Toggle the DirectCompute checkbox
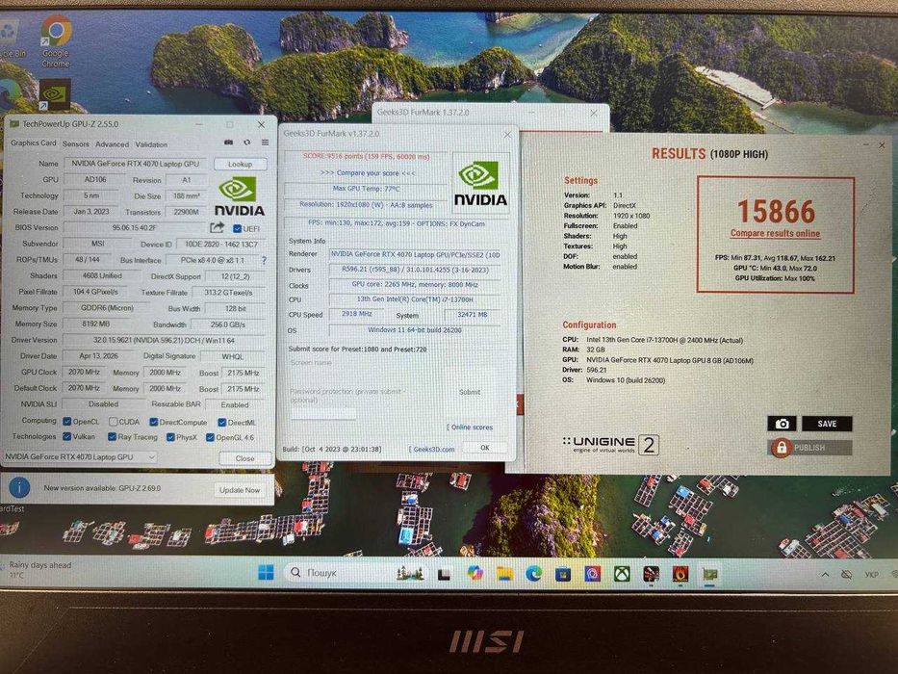The width and height of the screenshot is (898, 674). coord(153,423)
